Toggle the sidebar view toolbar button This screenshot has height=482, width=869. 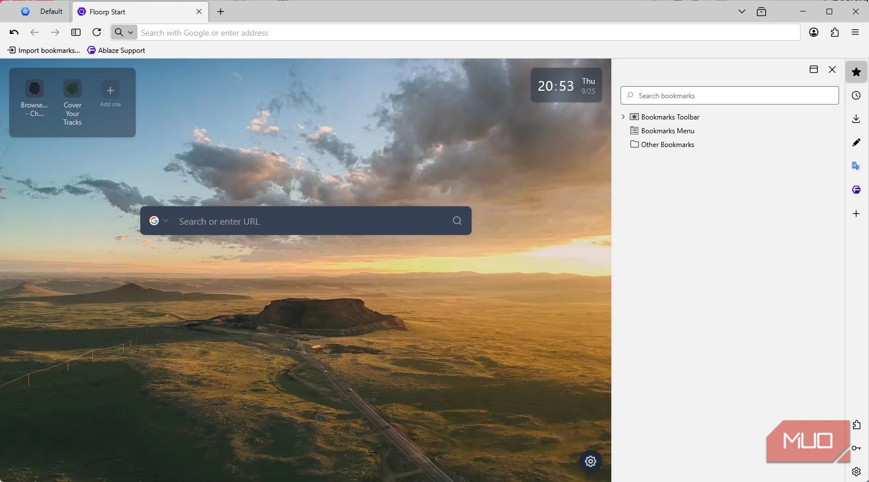[76, 33]
